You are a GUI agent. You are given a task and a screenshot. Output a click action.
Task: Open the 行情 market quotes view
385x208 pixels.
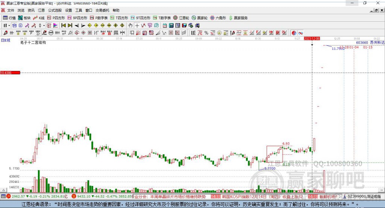pos(9,18)
